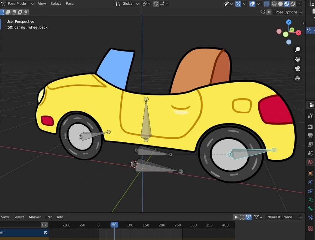Toggle X-axis mirror button beside Pose Options

[269, 12]
